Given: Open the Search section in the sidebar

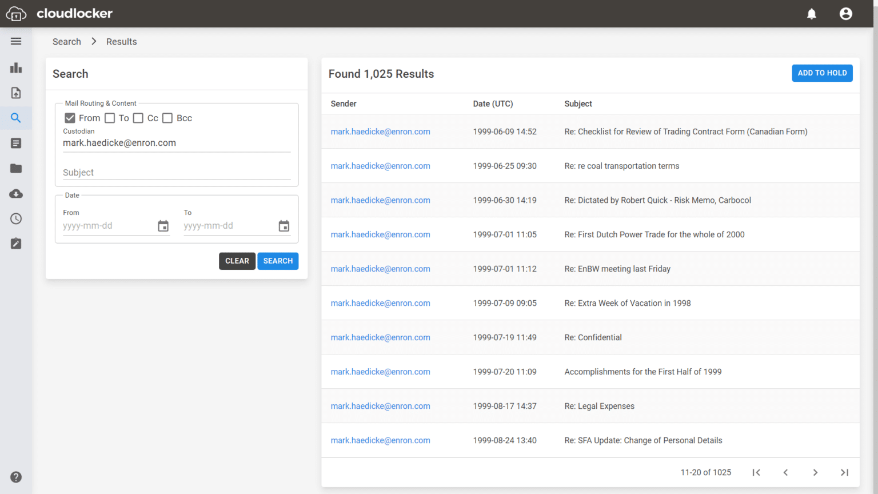Looking at the screenshot, I should (x=15, y=118).
